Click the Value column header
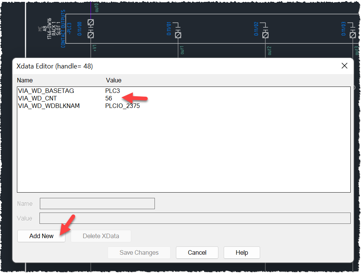The width and height of the screenshot is (362, 275). tap(113, 80)
